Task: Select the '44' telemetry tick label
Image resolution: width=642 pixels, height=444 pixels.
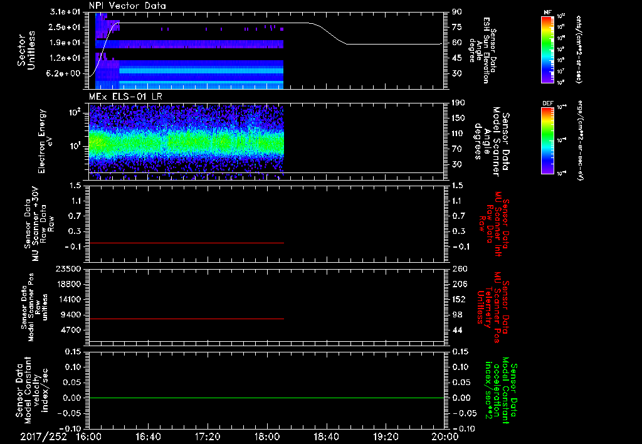Action: [457, 330]
